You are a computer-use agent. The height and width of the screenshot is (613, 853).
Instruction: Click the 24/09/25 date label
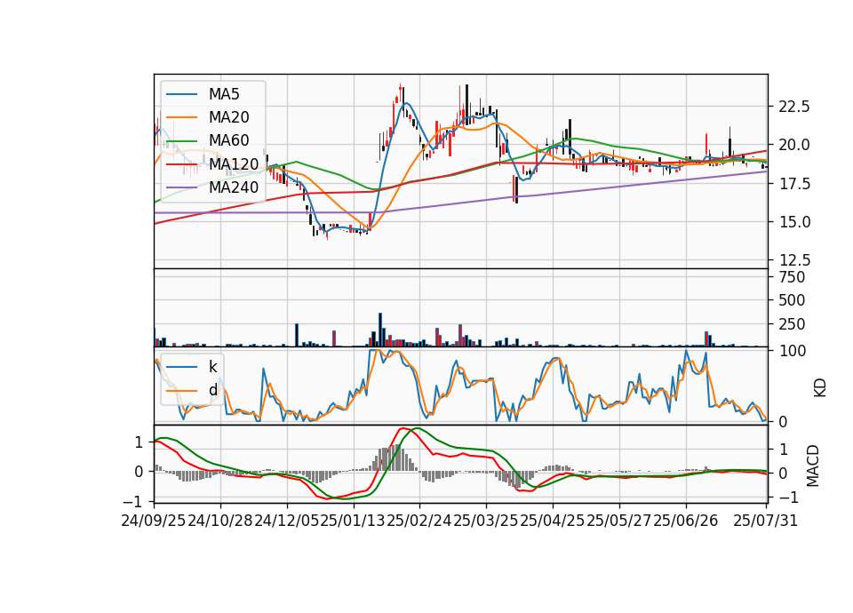pyautogui.click(x=154, y=521)
